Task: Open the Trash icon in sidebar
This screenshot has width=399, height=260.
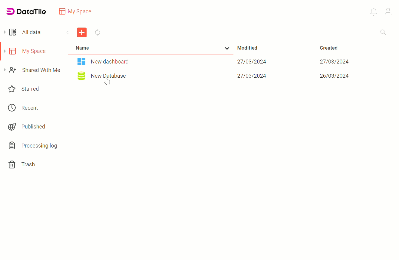Action: click(x=12, y=164)
